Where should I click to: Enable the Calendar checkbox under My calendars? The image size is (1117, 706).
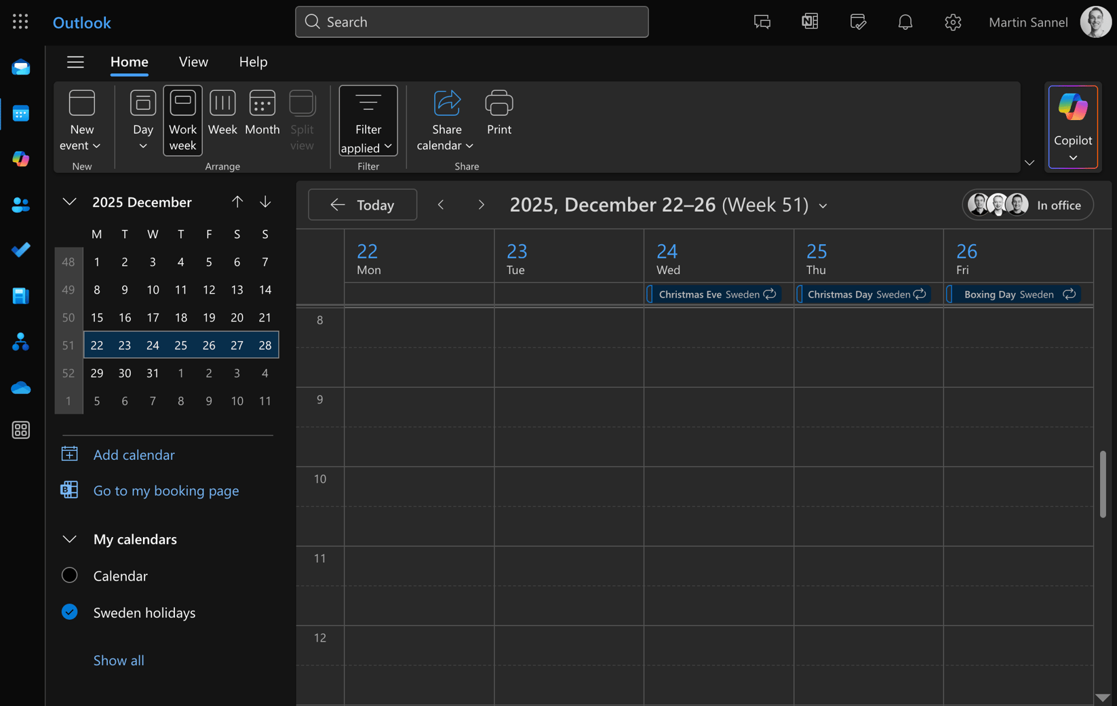[70, 575]
